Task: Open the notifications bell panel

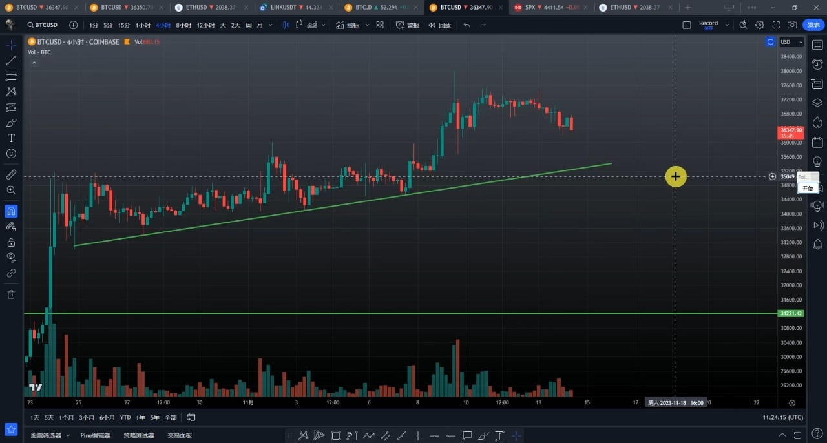Action: (817, 244)
